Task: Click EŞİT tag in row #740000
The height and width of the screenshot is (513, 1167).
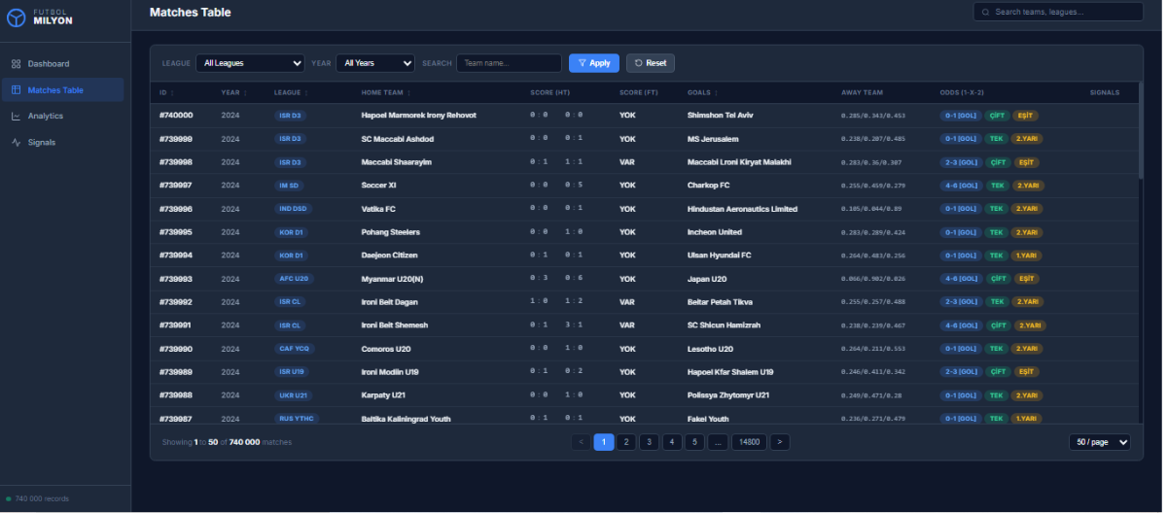Action: (x=1025, y=116)
